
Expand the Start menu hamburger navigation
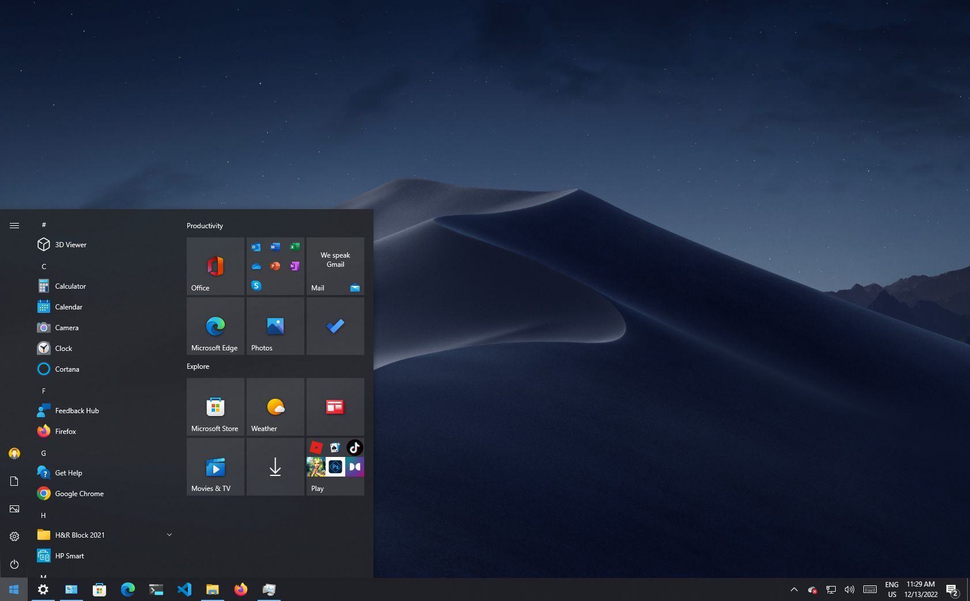tap(14, 225)
